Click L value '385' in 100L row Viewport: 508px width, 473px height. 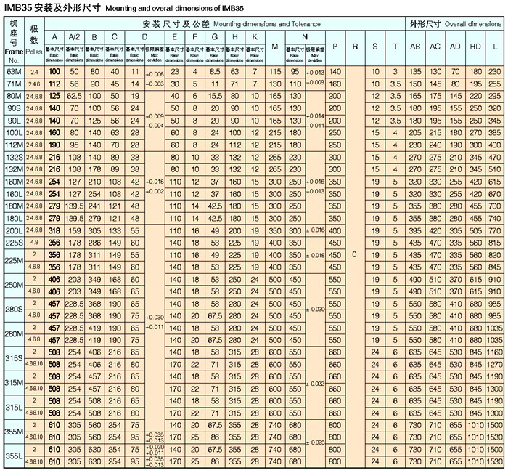tap(495, 133)
